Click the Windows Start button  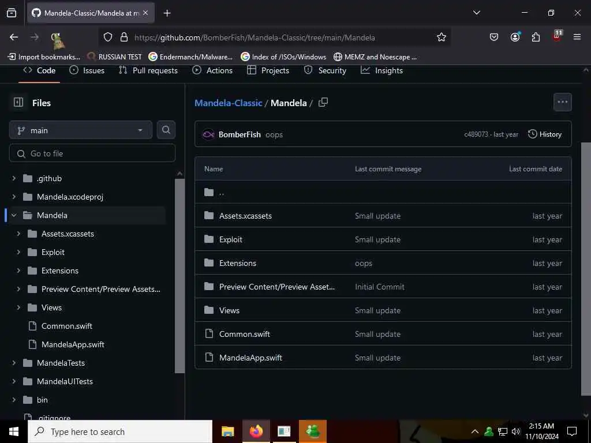coord(14,431)
